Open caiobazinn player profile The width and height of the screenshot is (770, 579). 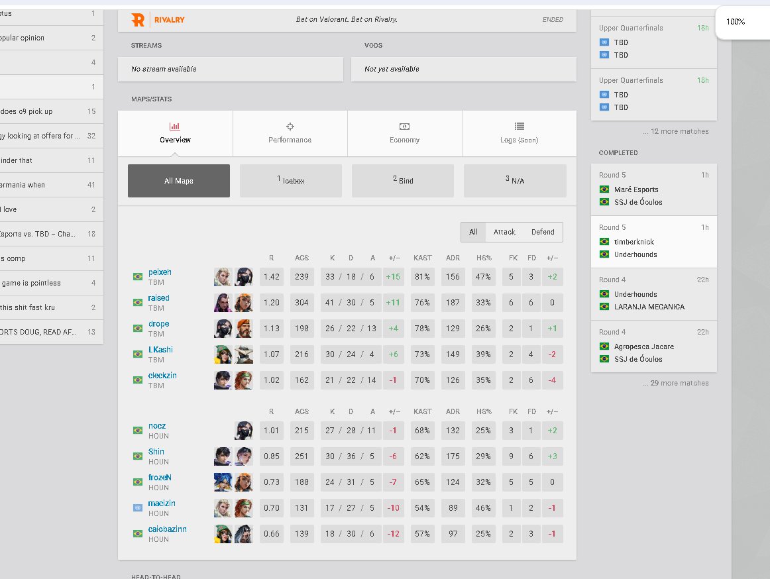[x=168, y=529]
